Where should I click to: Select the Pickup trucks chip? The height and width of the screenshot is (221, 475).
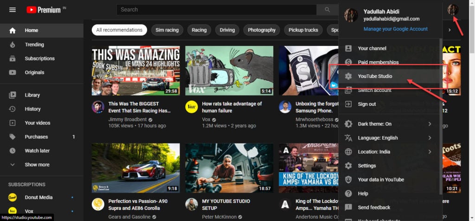click(303, 30)
